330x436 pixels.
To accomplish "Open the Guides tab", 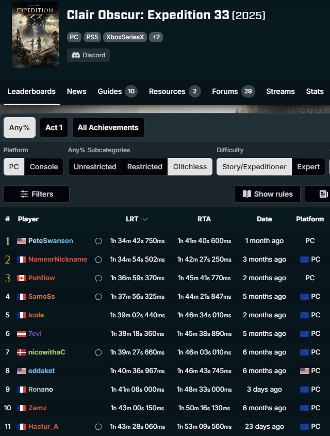I will [117, 91].
